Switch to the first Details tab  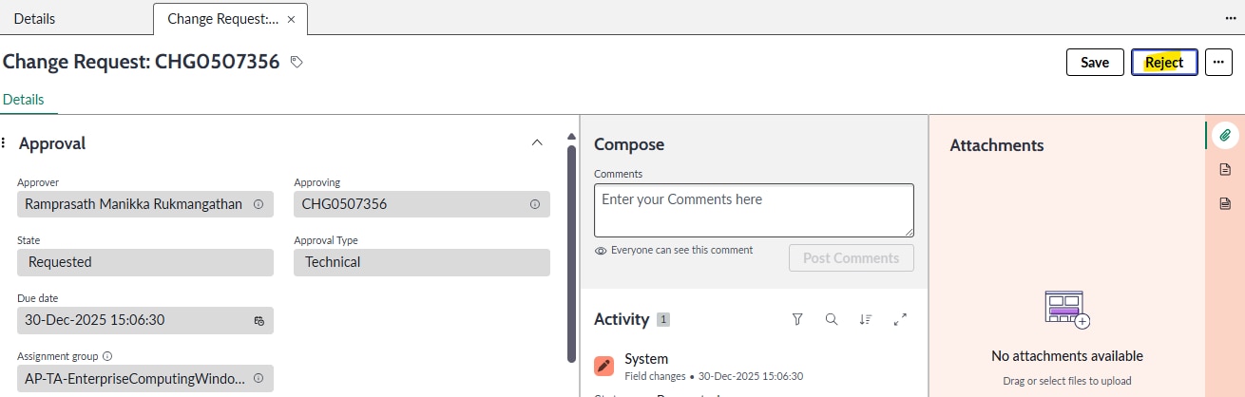(35, 19)
